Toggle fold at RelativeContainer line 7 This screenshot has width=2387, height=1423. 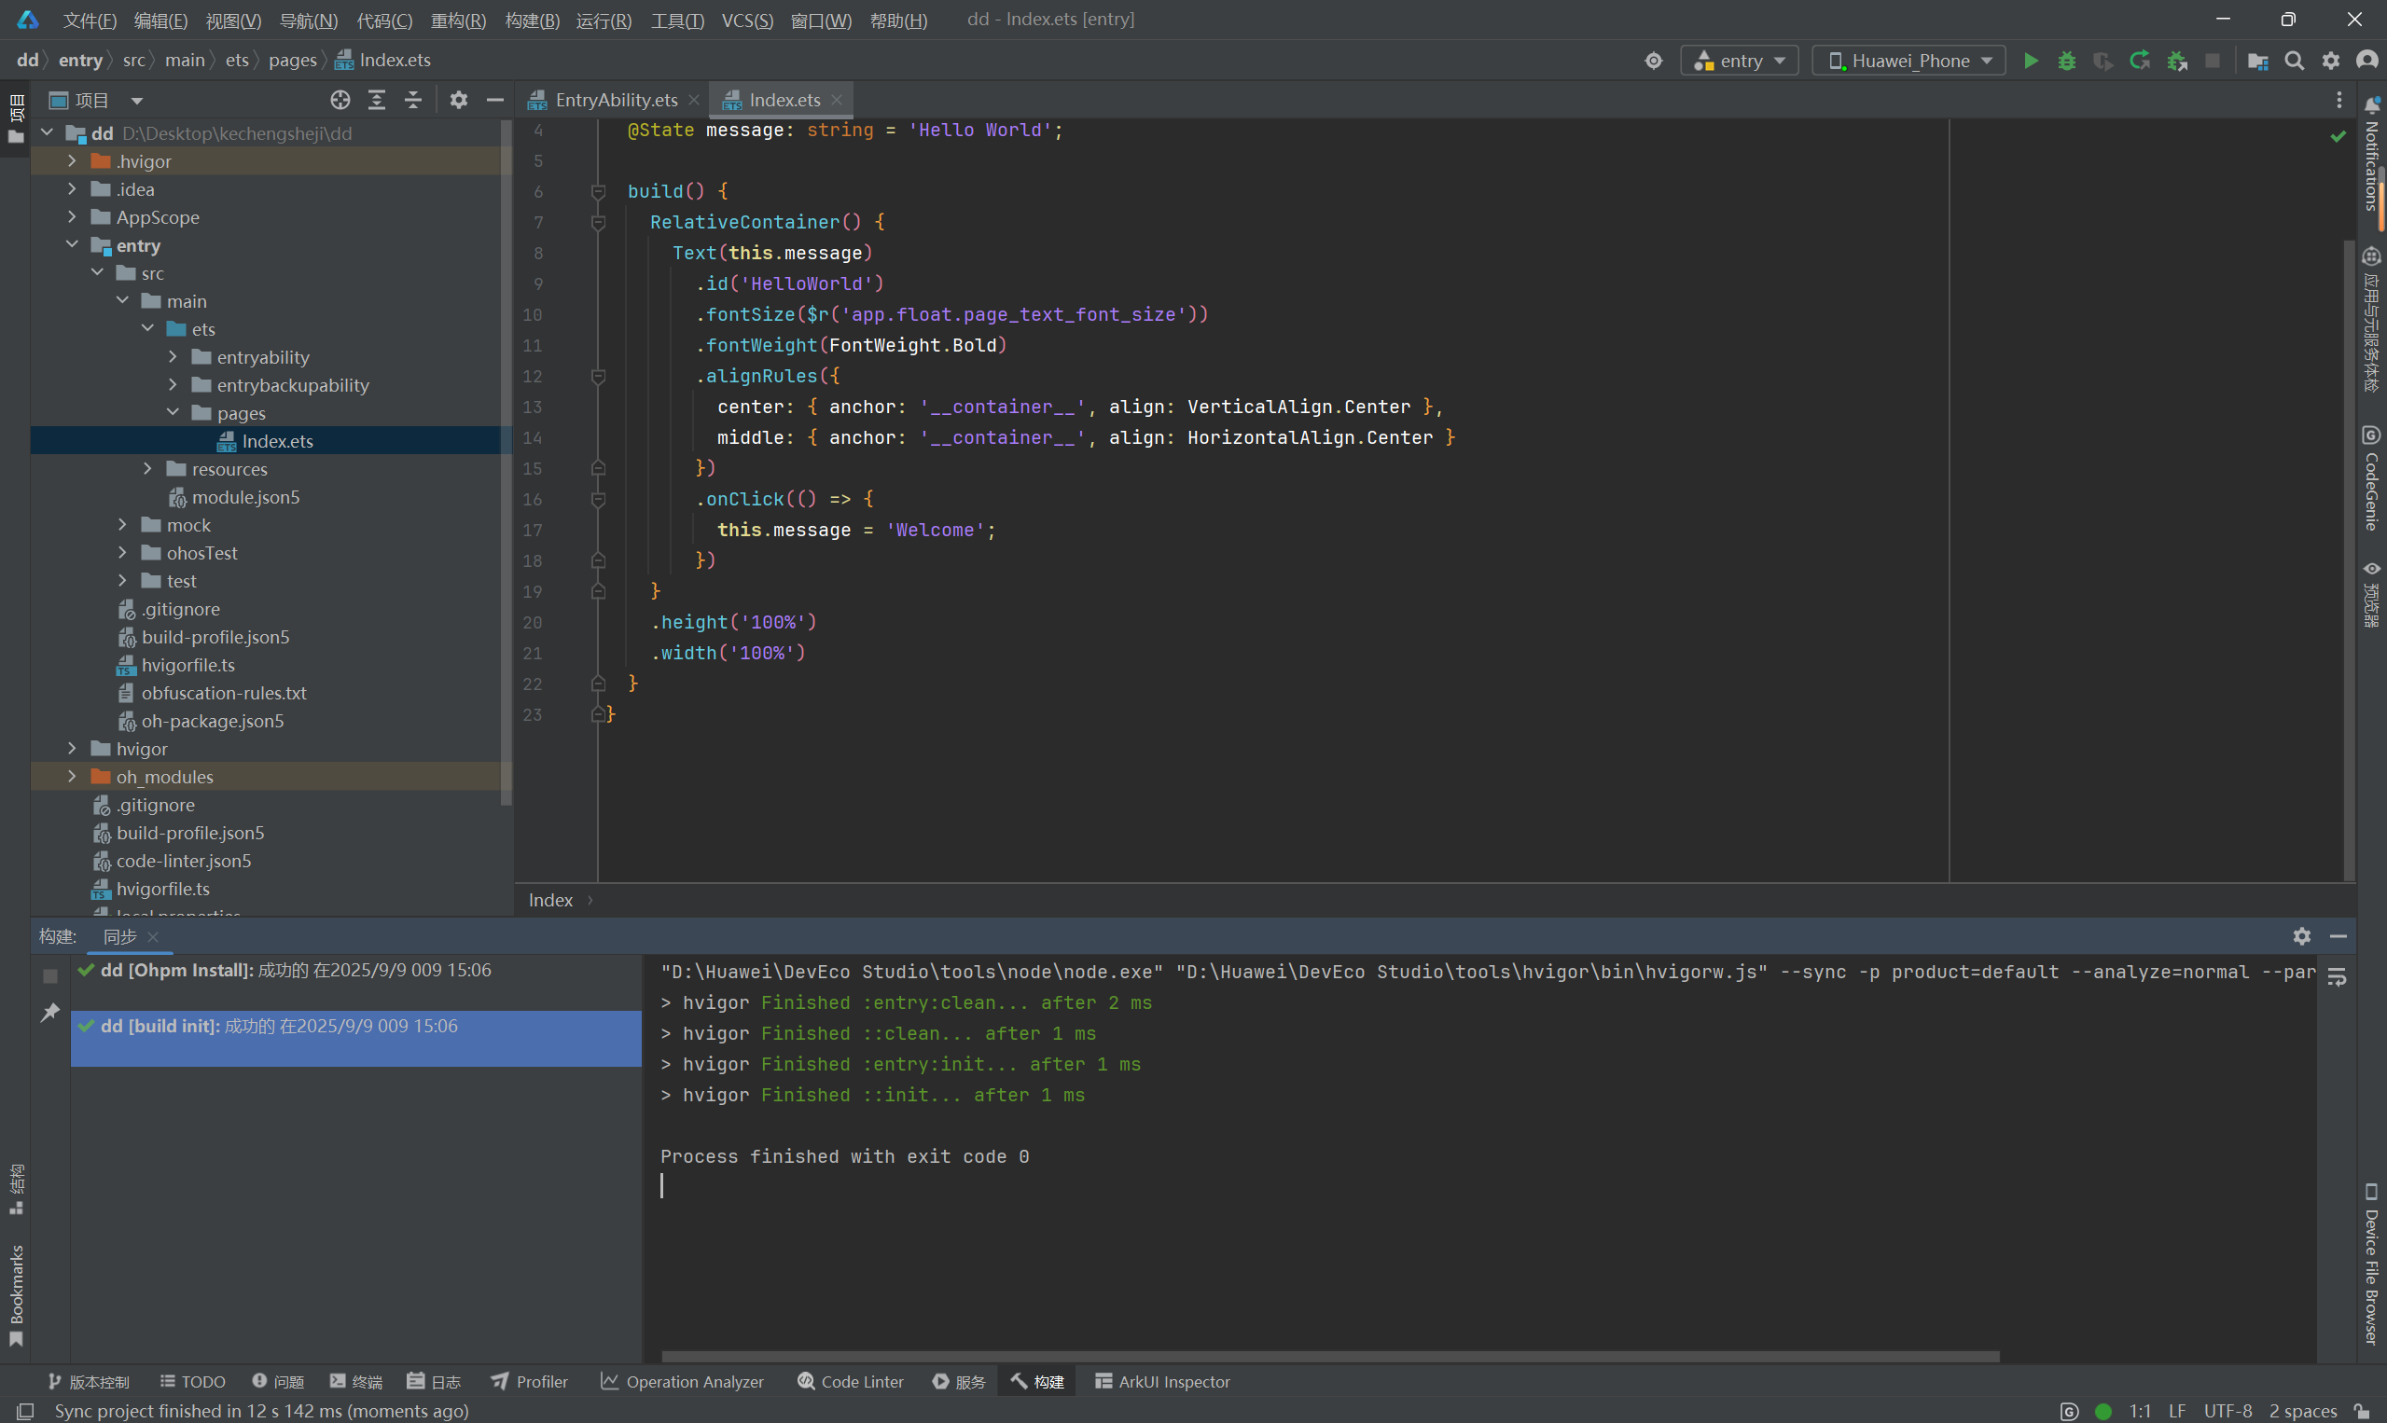pos(598,223)
